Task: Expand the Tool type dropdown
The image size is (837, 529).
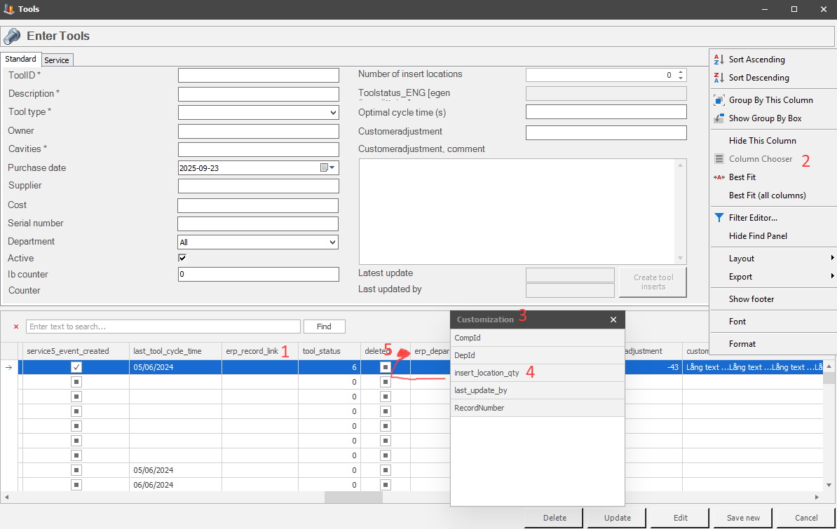Action: click(333, 112)
